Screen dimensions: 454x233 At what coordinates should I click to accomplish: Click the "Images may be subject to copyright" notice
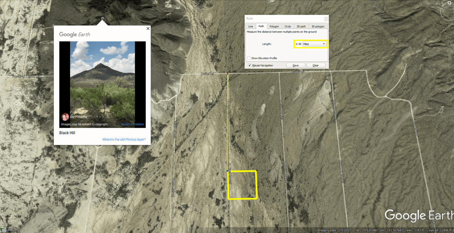pyautogui.click(x=85, y=124)
